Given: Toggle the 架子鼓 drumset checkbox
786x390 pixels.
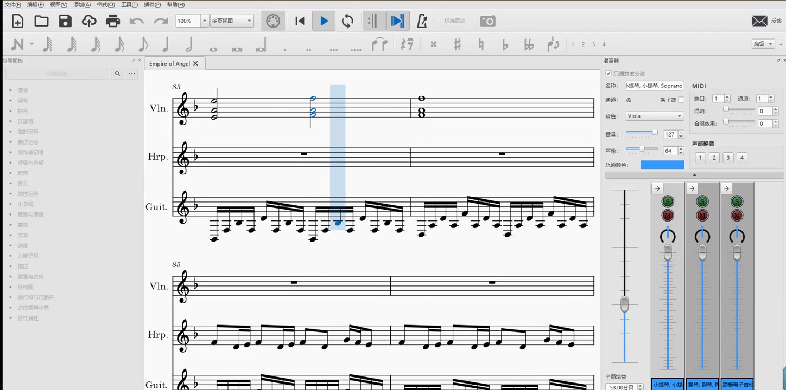Looking at the screenshot, I should pyautogui.click(x=681, y=100).
